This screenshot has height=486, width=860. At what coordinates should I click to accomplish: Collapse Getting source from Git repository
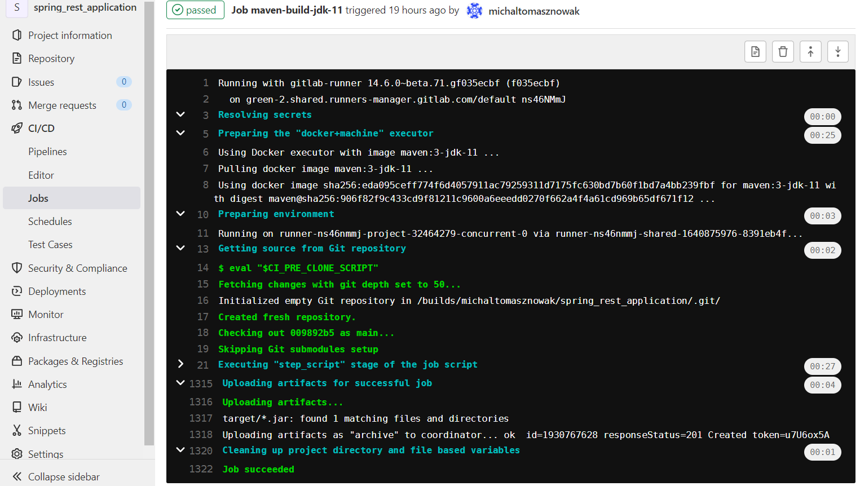(180, 248)
